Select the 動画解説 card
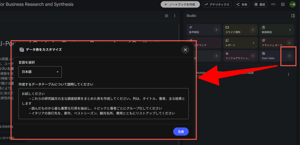The height and width of the screenshot is (145, 300). pyautogui.click(x=277, y=30)
